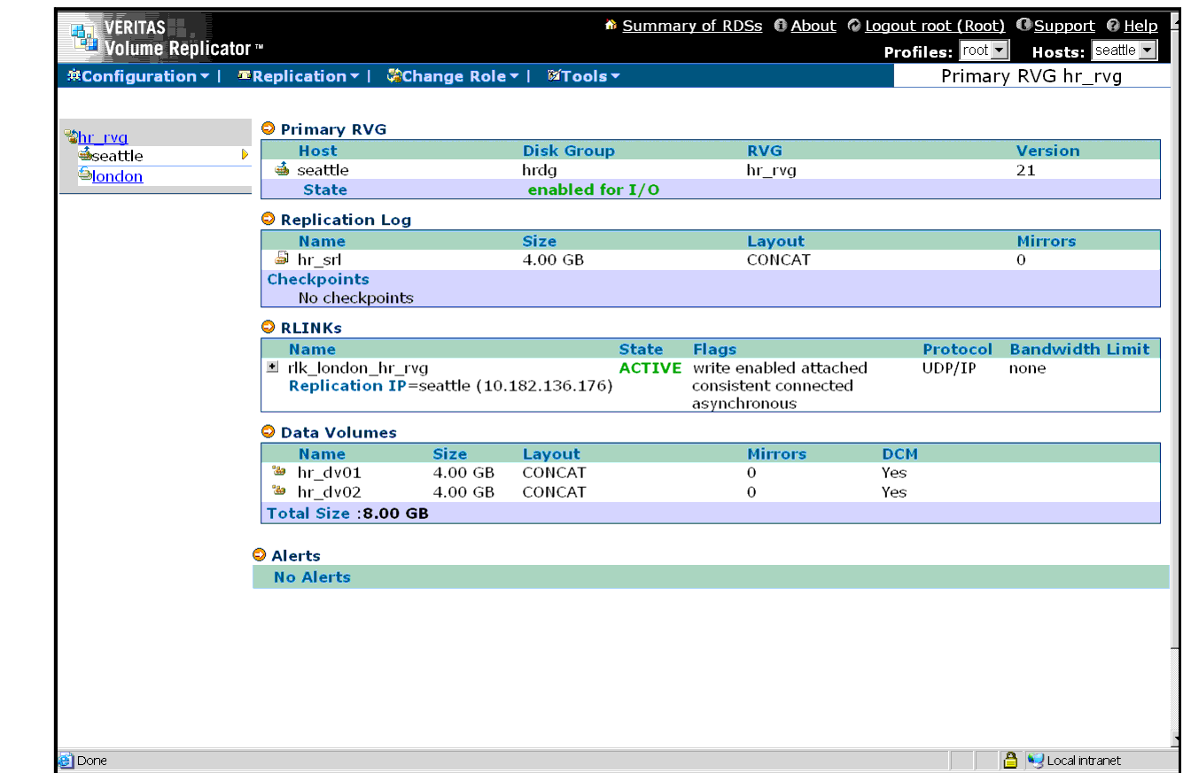The width and height of the screenshot is (1191, 773).
Task: Click the london secondary host tree icon
Action: point(85,175)
